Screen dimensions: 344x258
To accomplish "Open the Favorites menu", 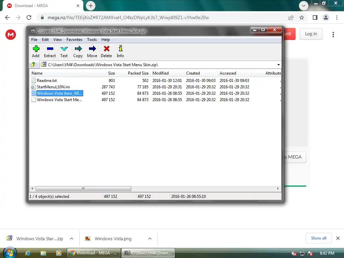I will click(x=74, y=40).
